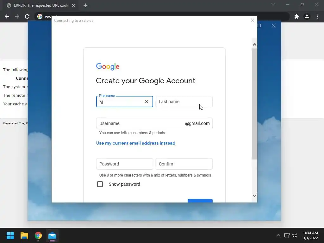Click the First name input field
This screenshot has width=324, height=243.
click(x=125, y=102)
